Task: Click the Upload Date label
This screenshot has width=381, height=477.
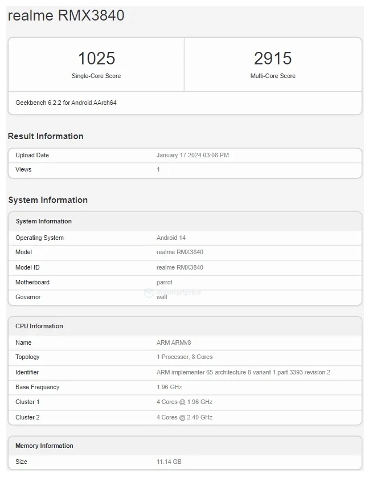Action: pyautogui.click(x=32, y=155)
